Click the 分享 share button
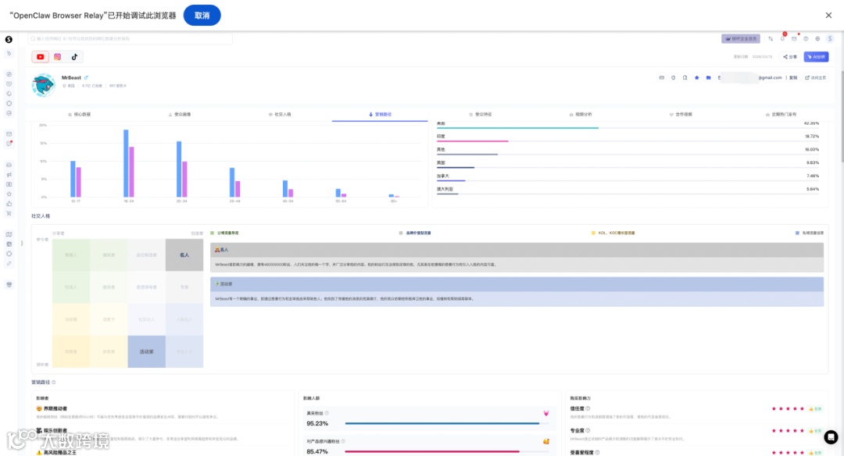844x456 pixels. point(790,56)
